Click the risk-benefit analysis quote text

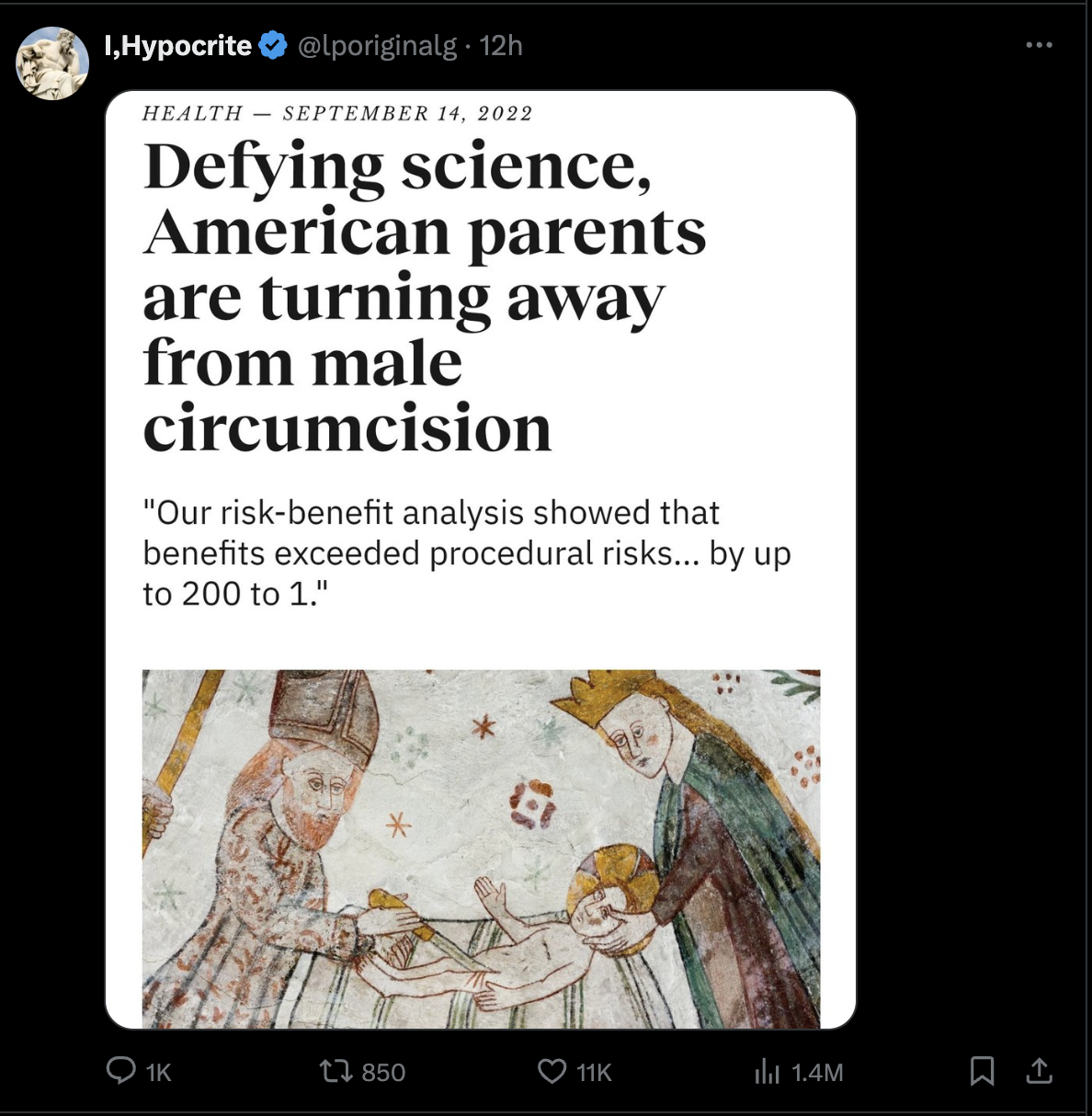(466, 552)
